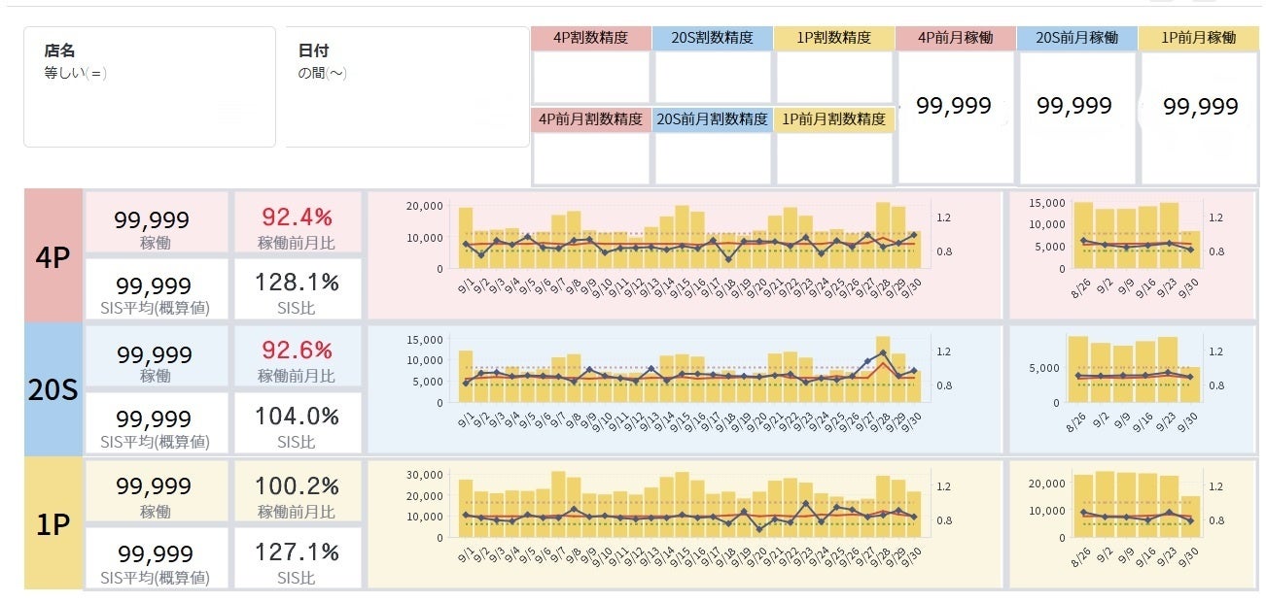The height and width of the screenshot is (602, 1266).
Task: Click the 4P 稼働前月比 92.4% tile
Action: pyautogui.click(x=297, y=224)
